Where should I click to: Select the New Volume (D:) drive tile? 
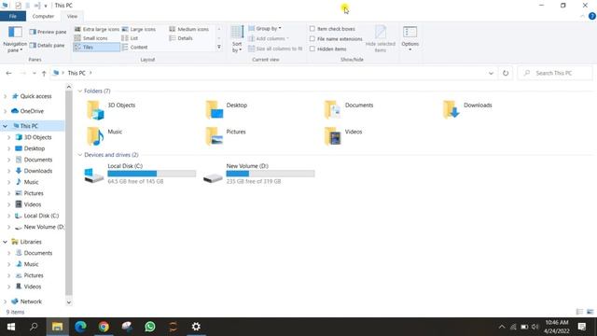[258, 174]
